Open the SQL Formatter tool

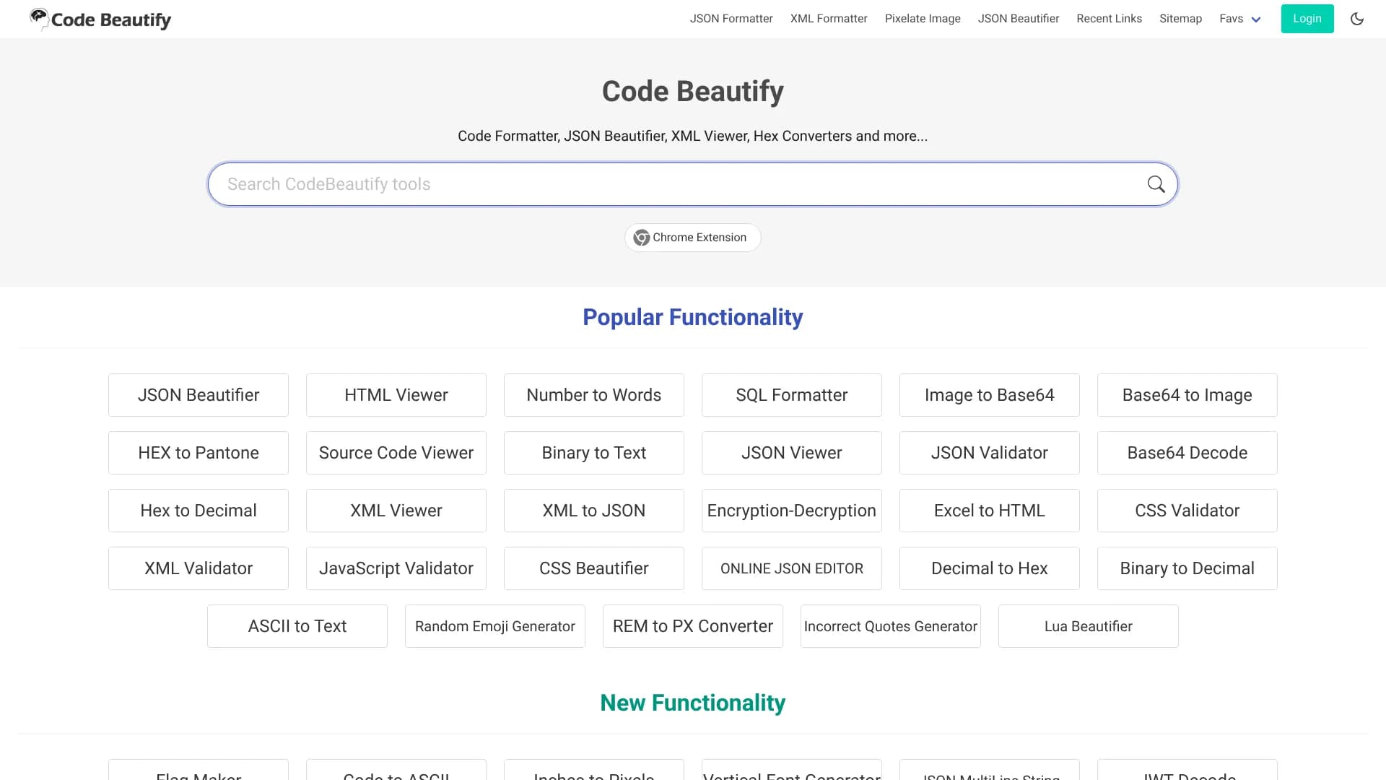(792, 395)
